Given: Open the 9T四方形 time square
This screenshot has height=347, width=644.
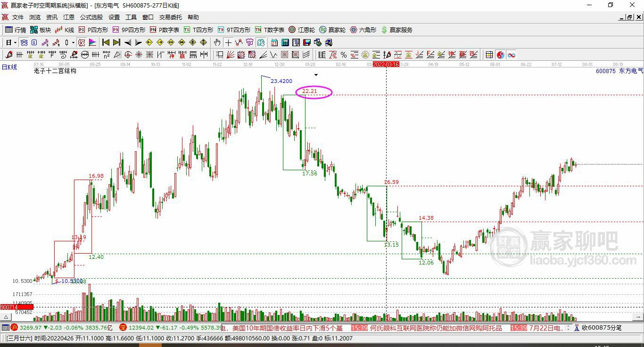Looking at the screenshot, I should point(234,30).
